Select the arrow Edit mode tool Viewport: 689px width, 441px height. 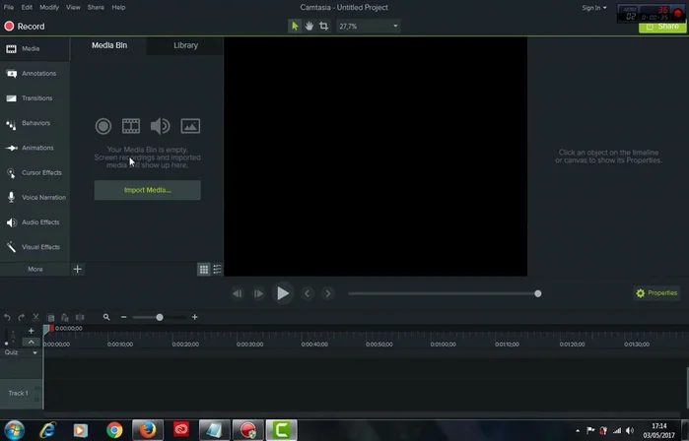(x=295, y=27)
